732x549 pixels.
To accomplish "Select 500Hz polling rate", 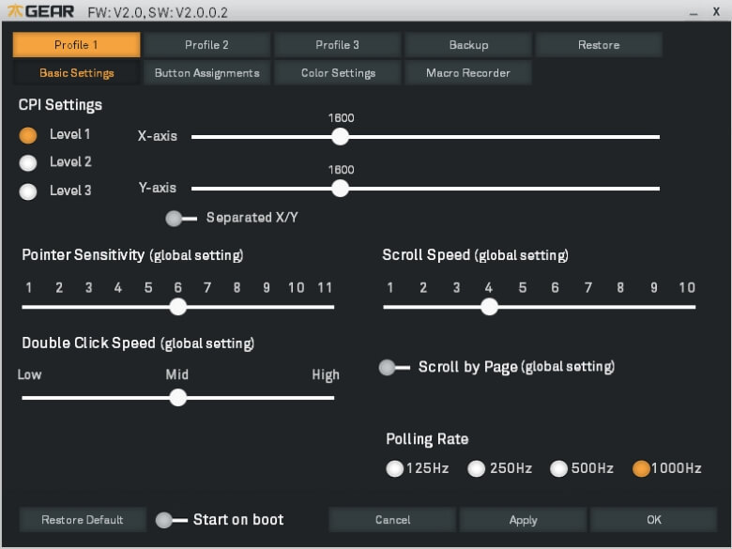I will point(559,468).
